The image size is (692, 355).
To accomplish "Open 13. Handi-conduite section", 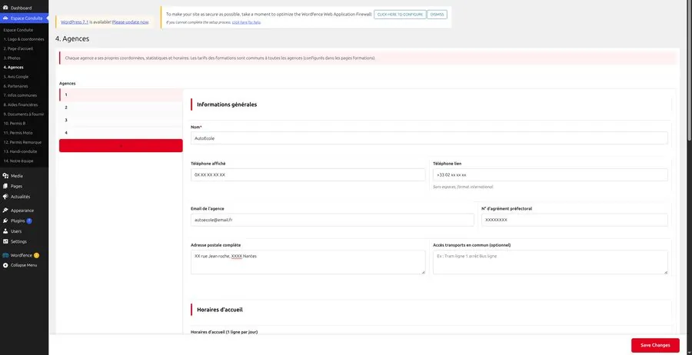I will coord(21,151).
